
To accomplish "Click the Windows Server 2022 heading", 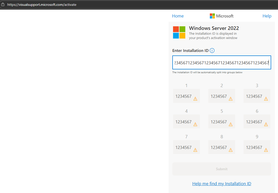I will point(214,28).
